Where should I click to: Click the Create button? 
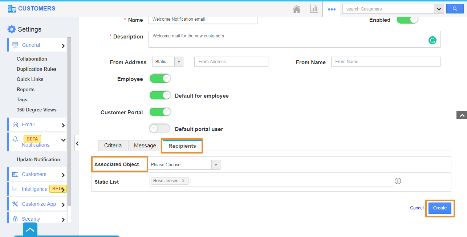(439, 208)
